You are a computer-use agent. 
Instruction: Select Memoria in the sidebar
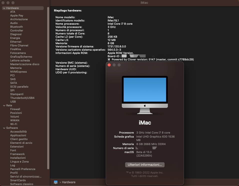point(16,68)
